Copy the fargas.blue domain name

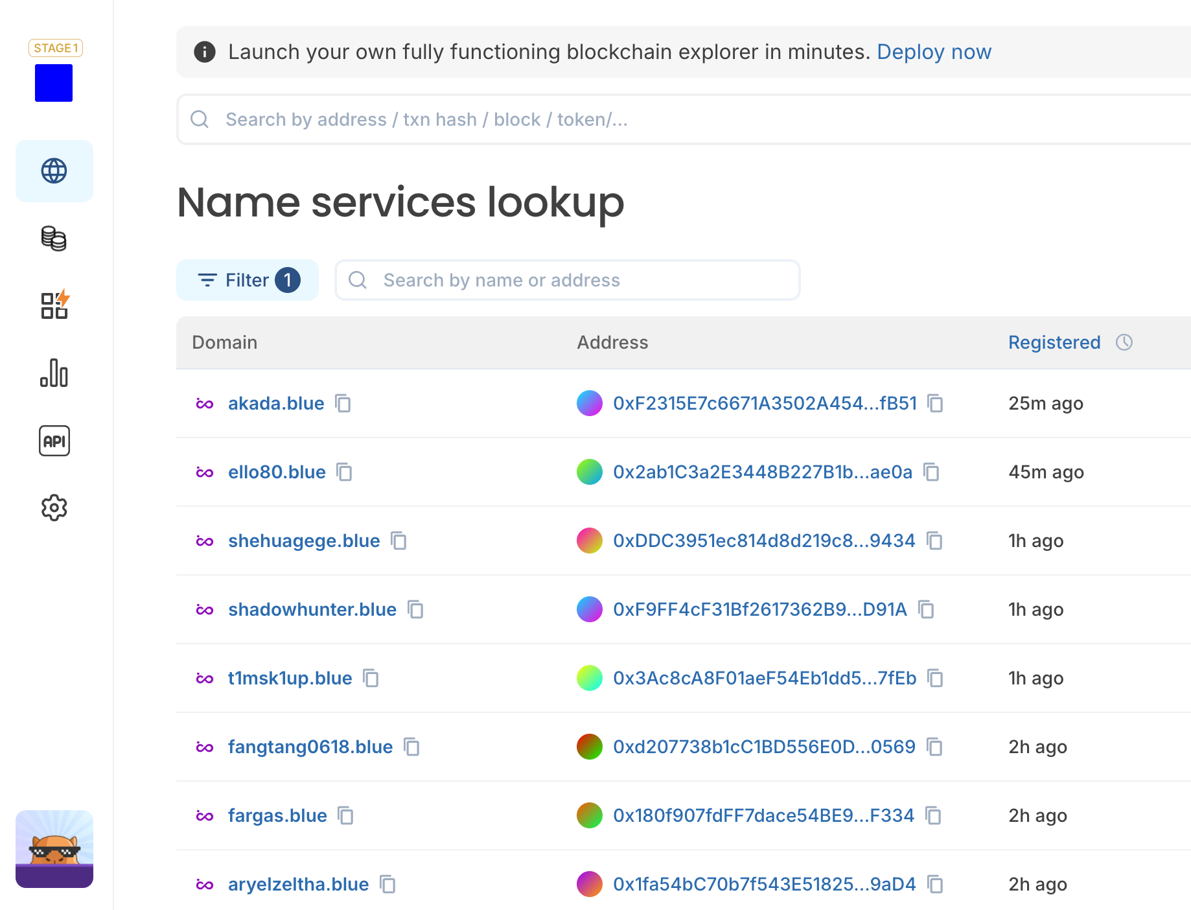pyautogui.click(x=345, y=815)
